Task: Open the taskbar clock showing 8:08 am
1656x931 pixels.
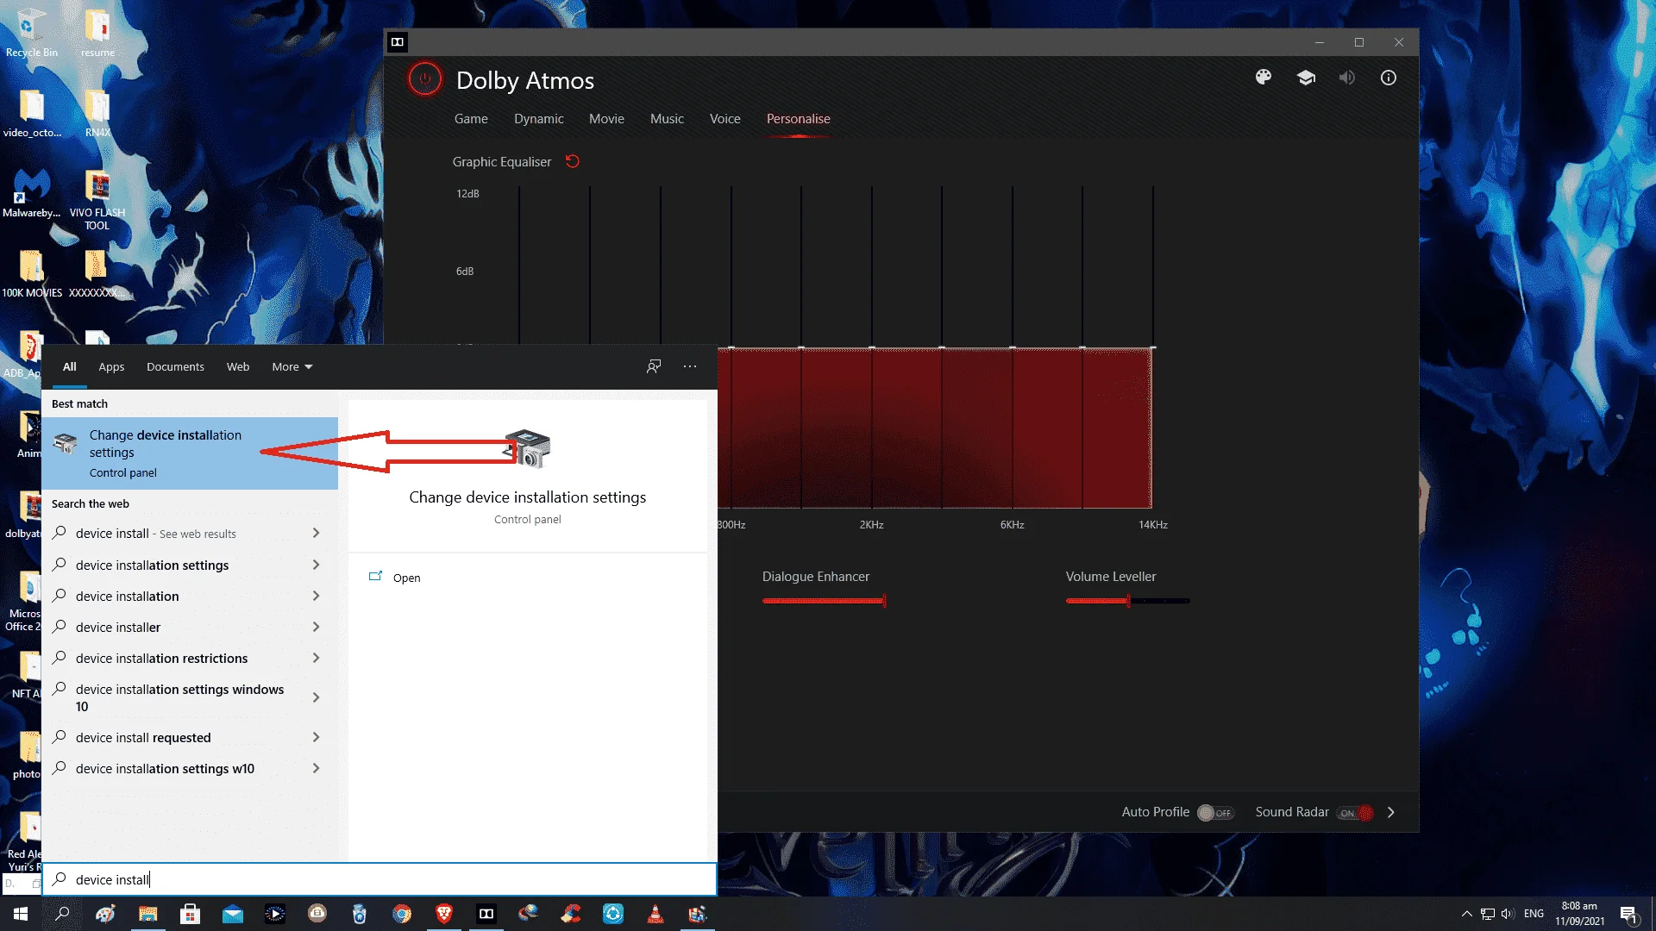Action: point(1579,914)
